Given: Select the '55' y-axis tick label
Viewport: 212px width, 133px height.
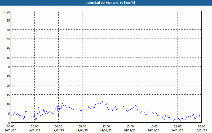Looking at the screenshot, I should pyautogui.click(x=8, y=20).
